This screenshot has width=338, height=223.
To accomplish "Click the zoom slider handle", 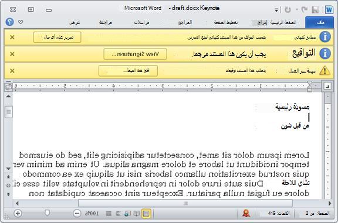I will pos(47,213).
